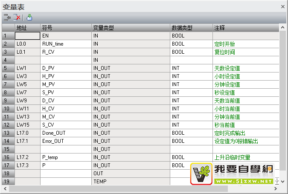Image resolution: width=288 pixels, height=194 pixels.
Task: Select row number 5 header
Action: [7, 68]
